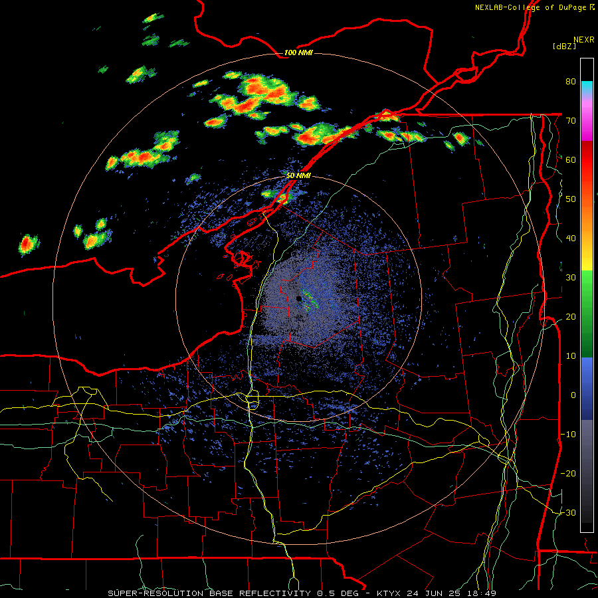Click the 10 tick label on the dBZ scale
The image size is (598, 598).
click(x=571, y=356)
